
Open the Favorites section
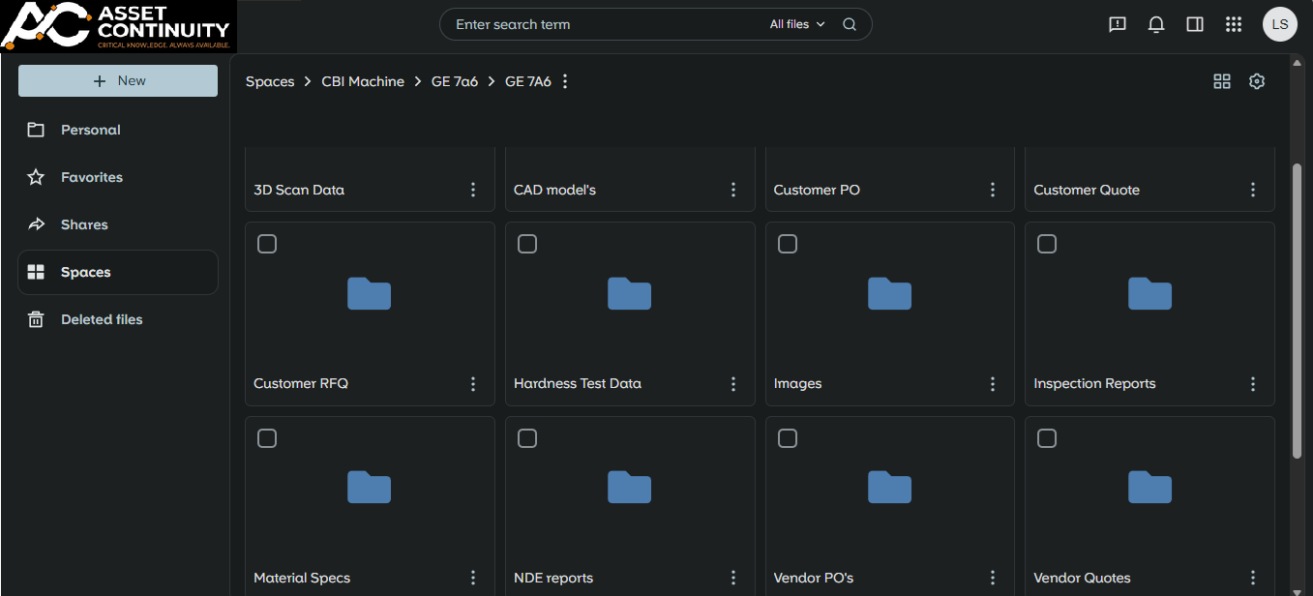pos(118,177)
